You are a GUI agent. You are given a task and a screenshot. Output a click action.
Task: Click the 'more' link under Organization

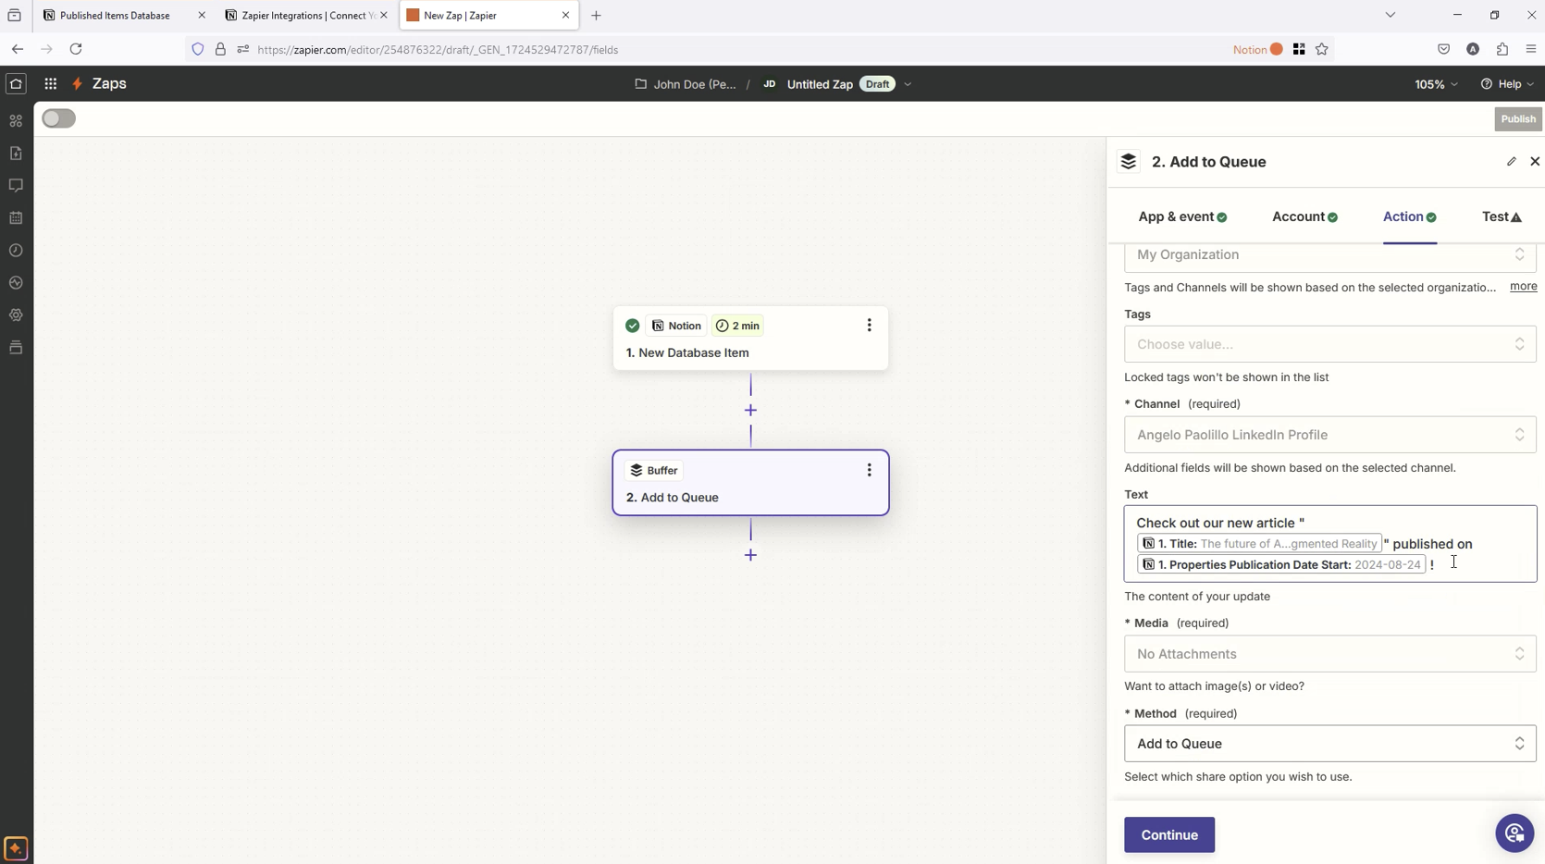pos(1523,287)
